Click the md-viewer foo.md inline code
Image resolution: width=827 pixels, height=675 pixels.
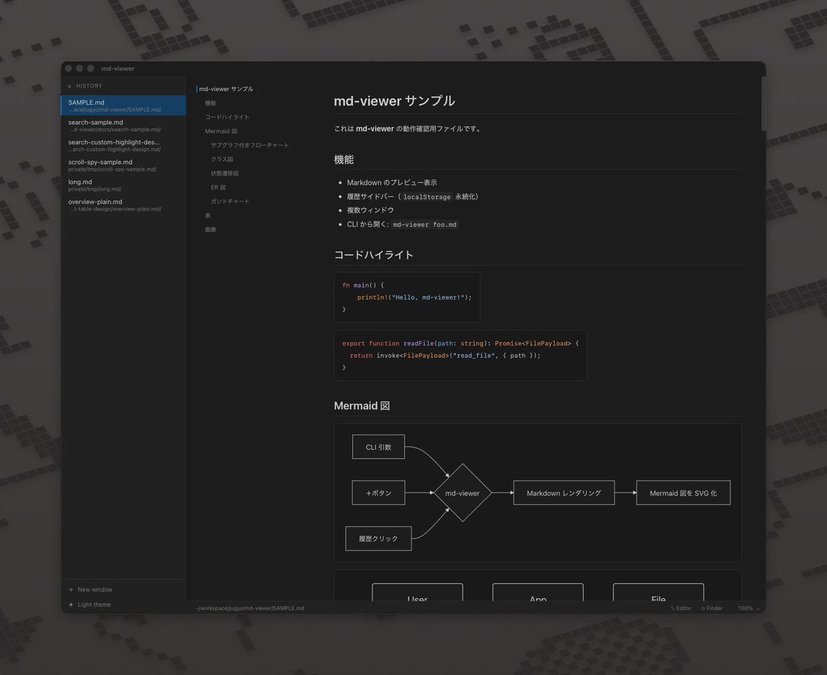click(425, 225)
